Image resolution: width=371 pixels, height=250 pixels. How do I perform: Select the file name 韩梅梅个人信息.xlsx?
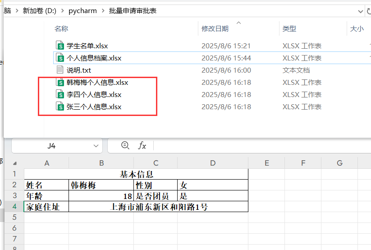tap(97, 83)
